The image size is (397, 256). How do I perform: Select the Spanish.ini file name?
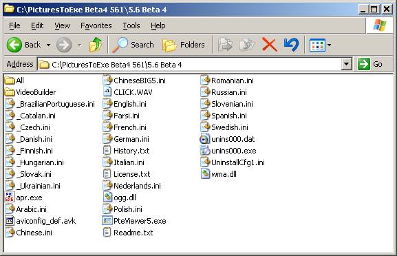pos(229,116)
